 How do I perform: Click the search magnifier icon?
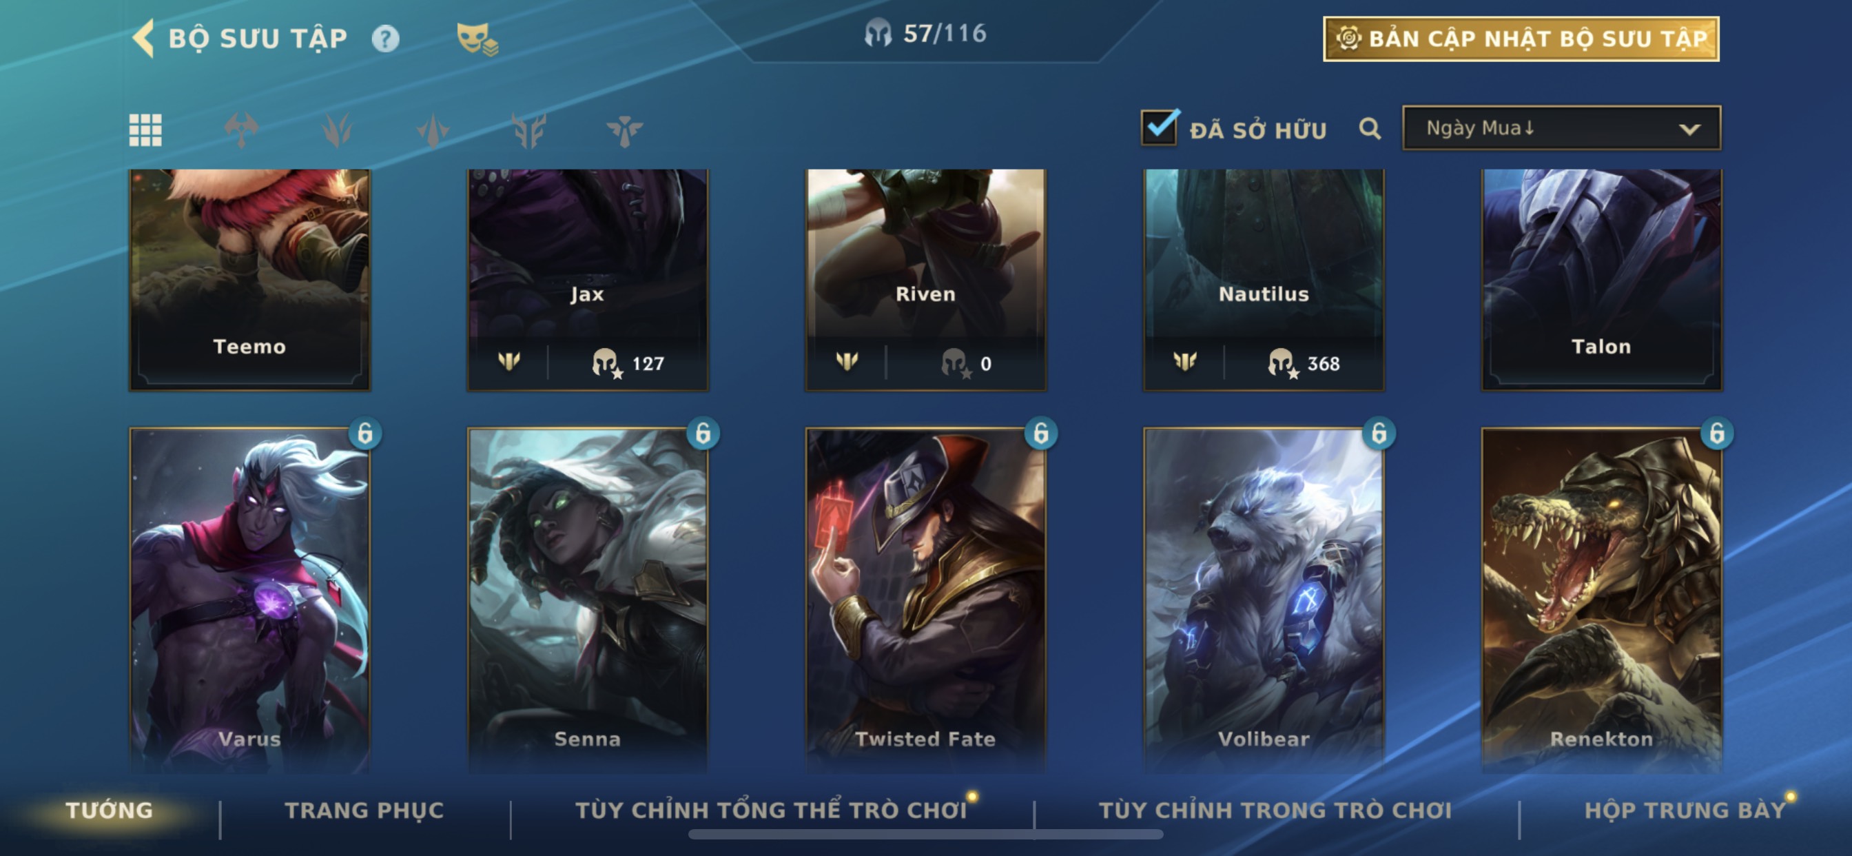click(x=1370, y=130)
